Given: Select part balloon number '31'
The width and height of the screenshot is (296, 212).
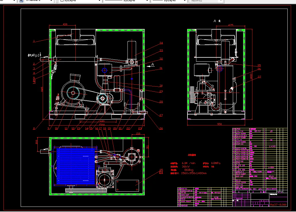Looking at the screenshot, I should 161,68.
